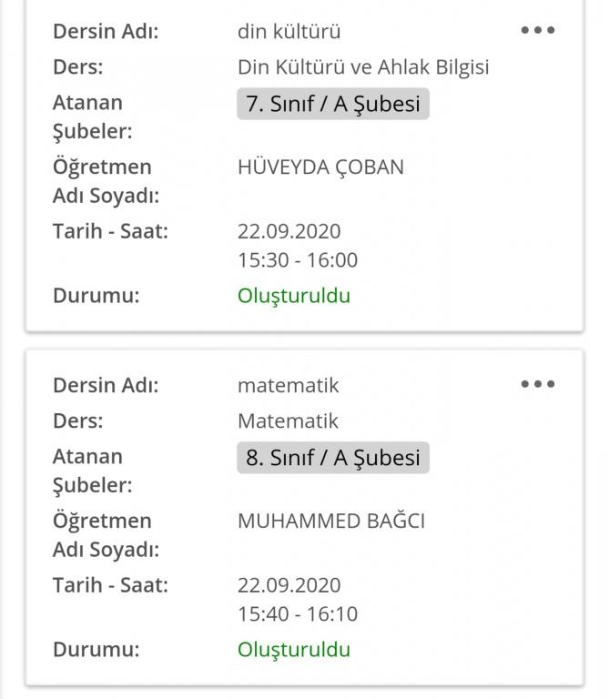Click the 22.09.2020 date in the matematik card

pyautogui.click(x=289, y=586)
